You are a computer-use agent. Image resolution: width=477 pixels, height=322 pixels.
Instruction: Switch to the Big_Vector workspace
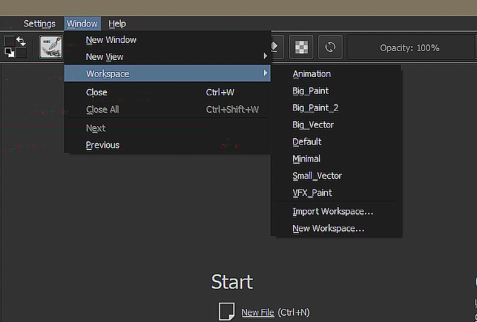coord(336,124)
